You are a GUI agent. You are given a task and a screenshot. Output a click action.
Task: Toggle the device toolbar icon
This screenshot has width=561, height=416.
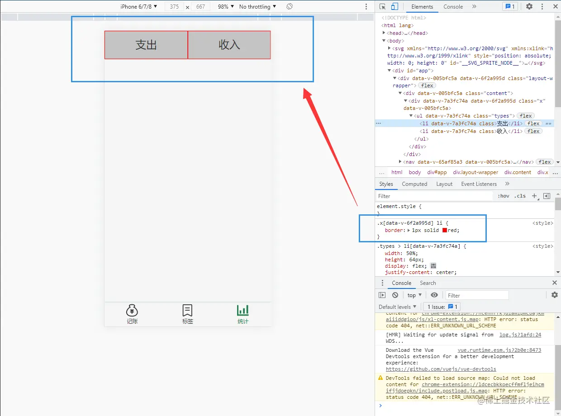(395, 6)
